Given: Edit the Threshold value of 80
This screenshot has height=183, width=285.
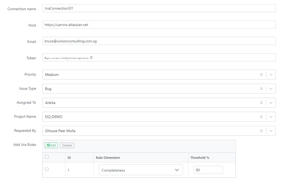Looking at the screenshot, I should pyautogui.click(x=208, y=170).
